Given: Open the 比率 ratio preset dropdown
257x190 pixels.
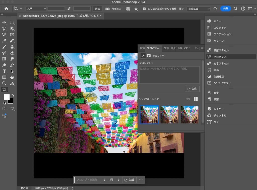Looking at the screenshot, I should tap(36, 9).
